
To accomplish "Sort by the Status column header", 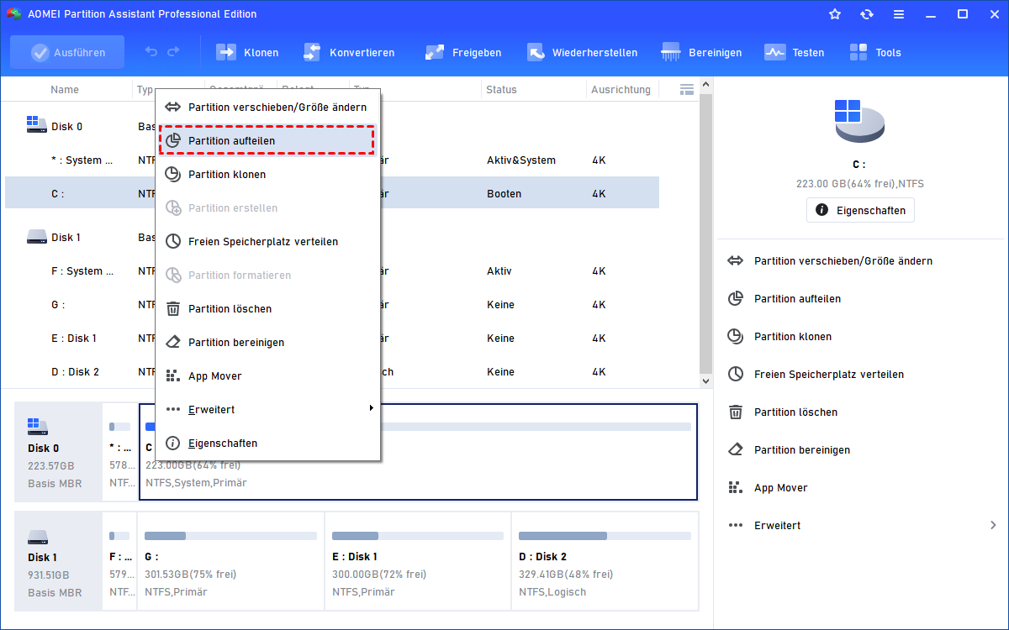I will (x=501, y=90).
